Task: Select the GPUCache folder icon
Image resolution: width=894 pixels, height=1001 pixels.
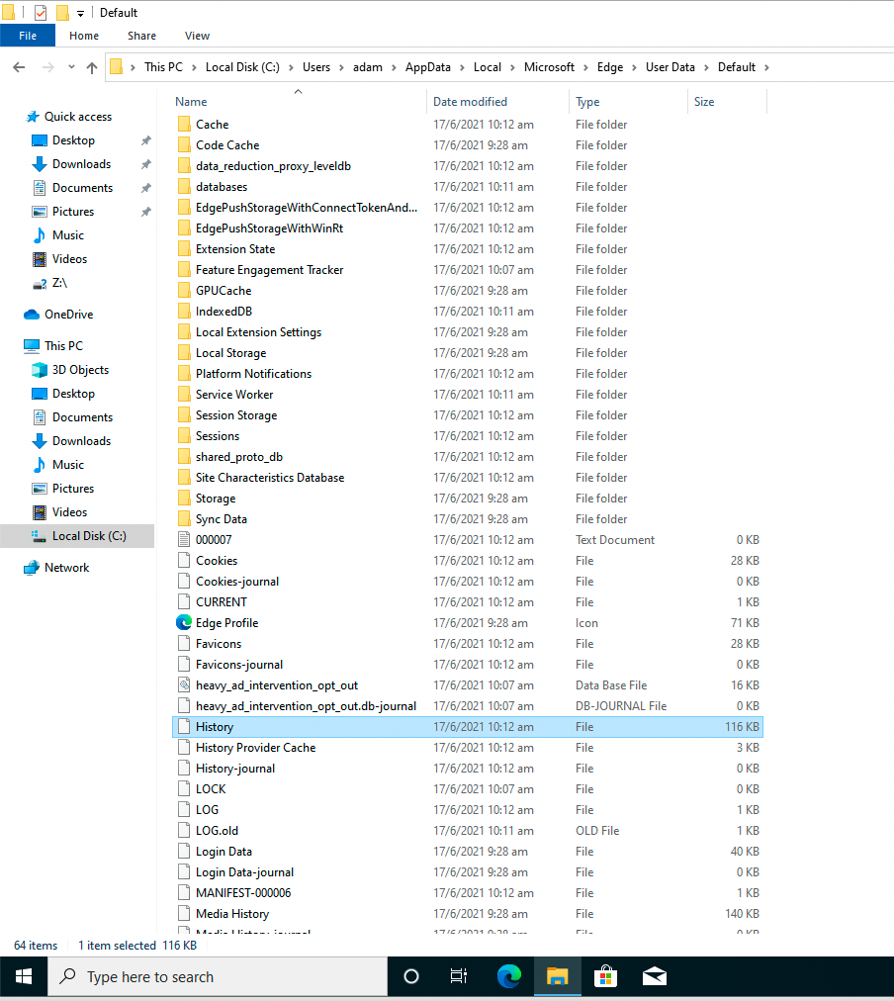Action: (184, 291)
